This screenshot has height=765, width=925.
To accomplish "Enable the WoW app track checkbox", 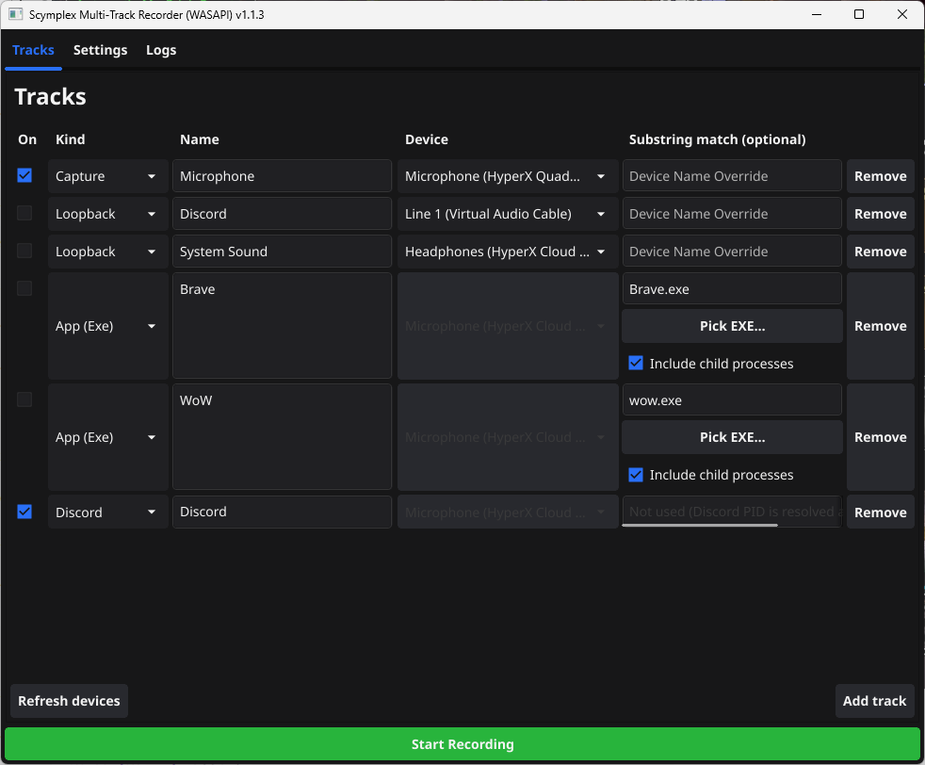I will pos(24,399).
